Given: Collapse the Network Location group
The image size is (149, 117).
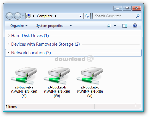Looking at the screenshot, I should [x=9, y=53].
